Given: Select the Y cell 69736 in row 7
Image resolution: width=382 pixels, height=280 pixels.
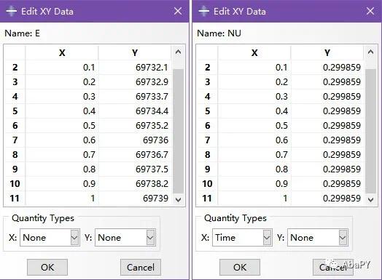Looking at the screenshot, I should [x=135, y=140].
